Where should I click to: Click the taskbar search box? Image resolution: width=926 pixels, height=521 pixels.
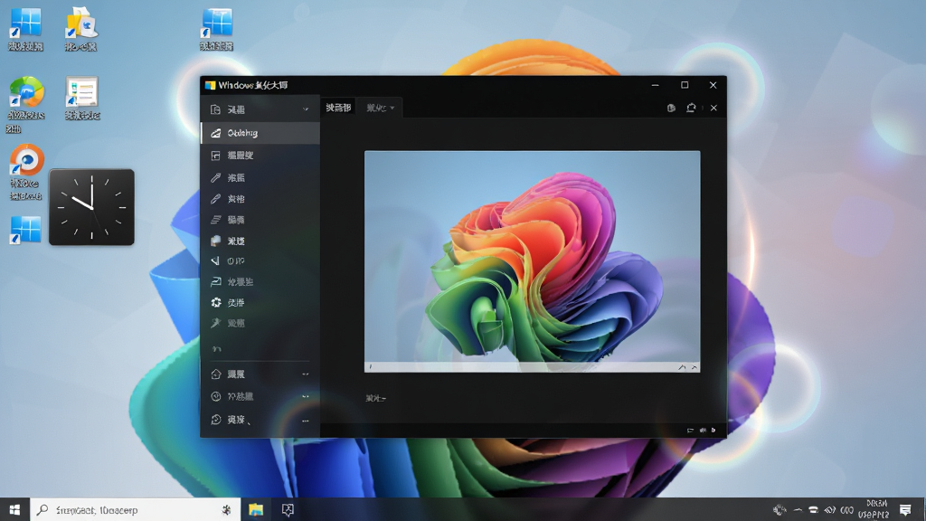(136, 510)
